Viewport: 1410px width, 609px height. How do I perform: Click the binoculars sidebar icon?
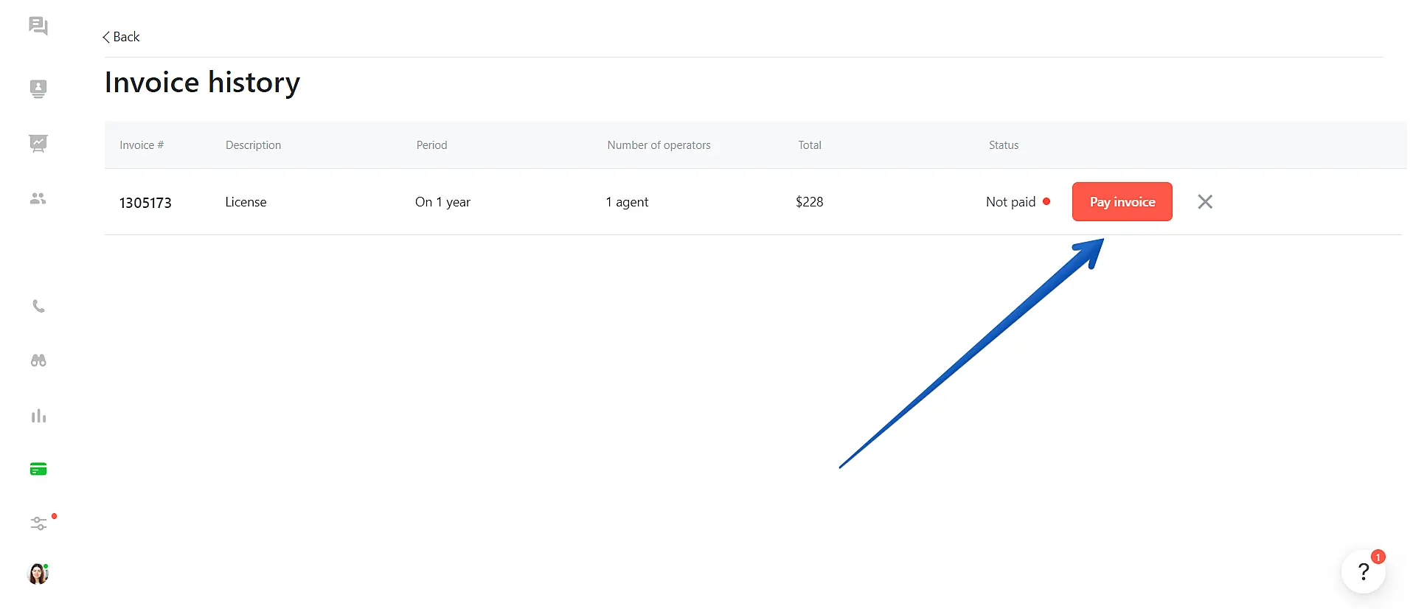[x=38, y=361]
